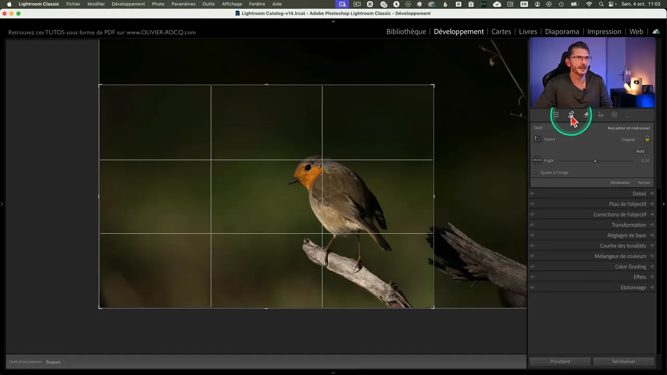Screen dimensions: 667x375
Task: Select the Edit sliders tool icon
Action: point(556,115)
